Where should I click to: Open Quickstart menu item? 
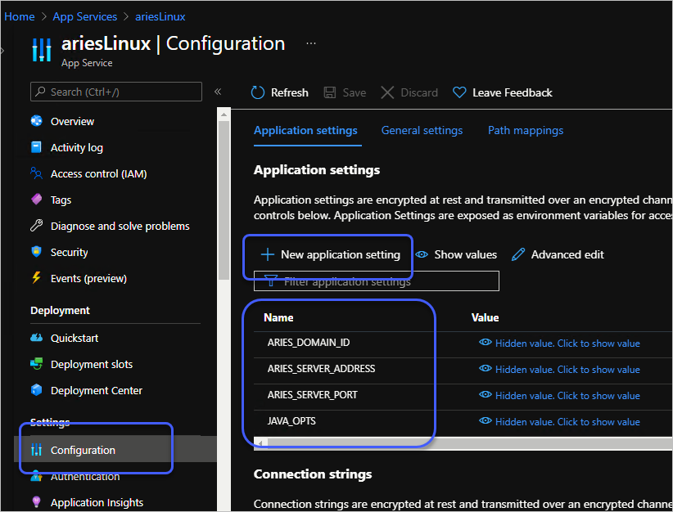point(75,339)
